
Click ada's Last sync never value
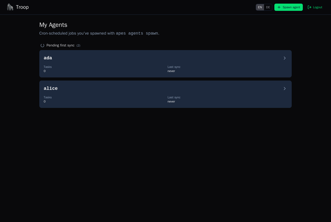(x=171, y=71)
